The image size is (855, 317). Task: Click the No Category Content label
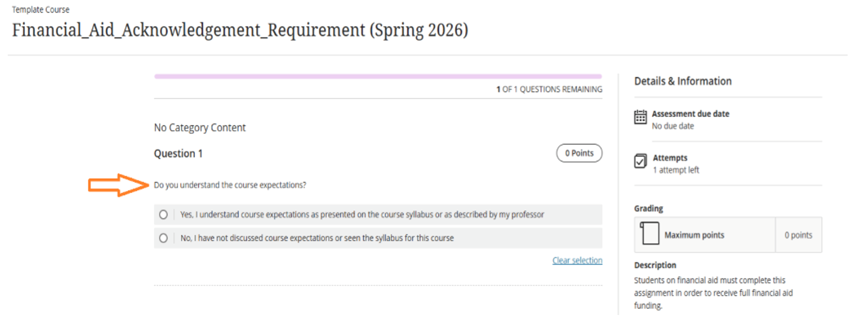200,127
